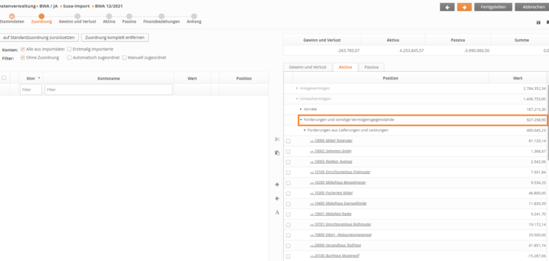The height and width of the screenshot is (261, 549).
Task: Jump to Gewinn und Verlust wizard step
Action: click(78, 16)
